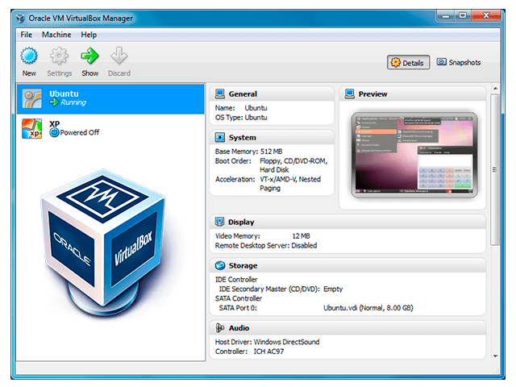Open the Storage section header
The height and width of the screenshot is (387, 516).
[347, 265]
